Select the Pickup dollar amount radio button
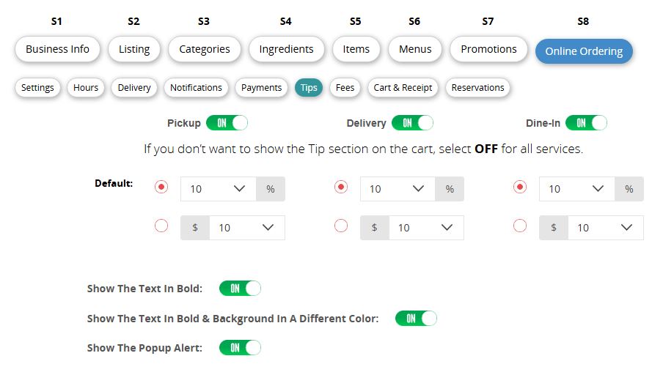Viewport: 663px width, 375px height. click(x=161, y=226)
